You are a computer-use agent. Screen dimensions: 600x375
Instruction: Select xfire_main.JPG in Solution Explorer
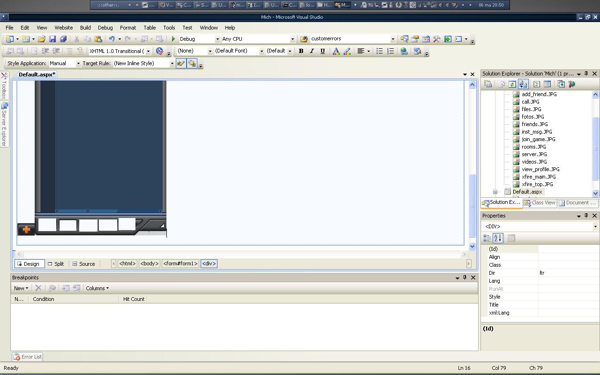point(538,177)
